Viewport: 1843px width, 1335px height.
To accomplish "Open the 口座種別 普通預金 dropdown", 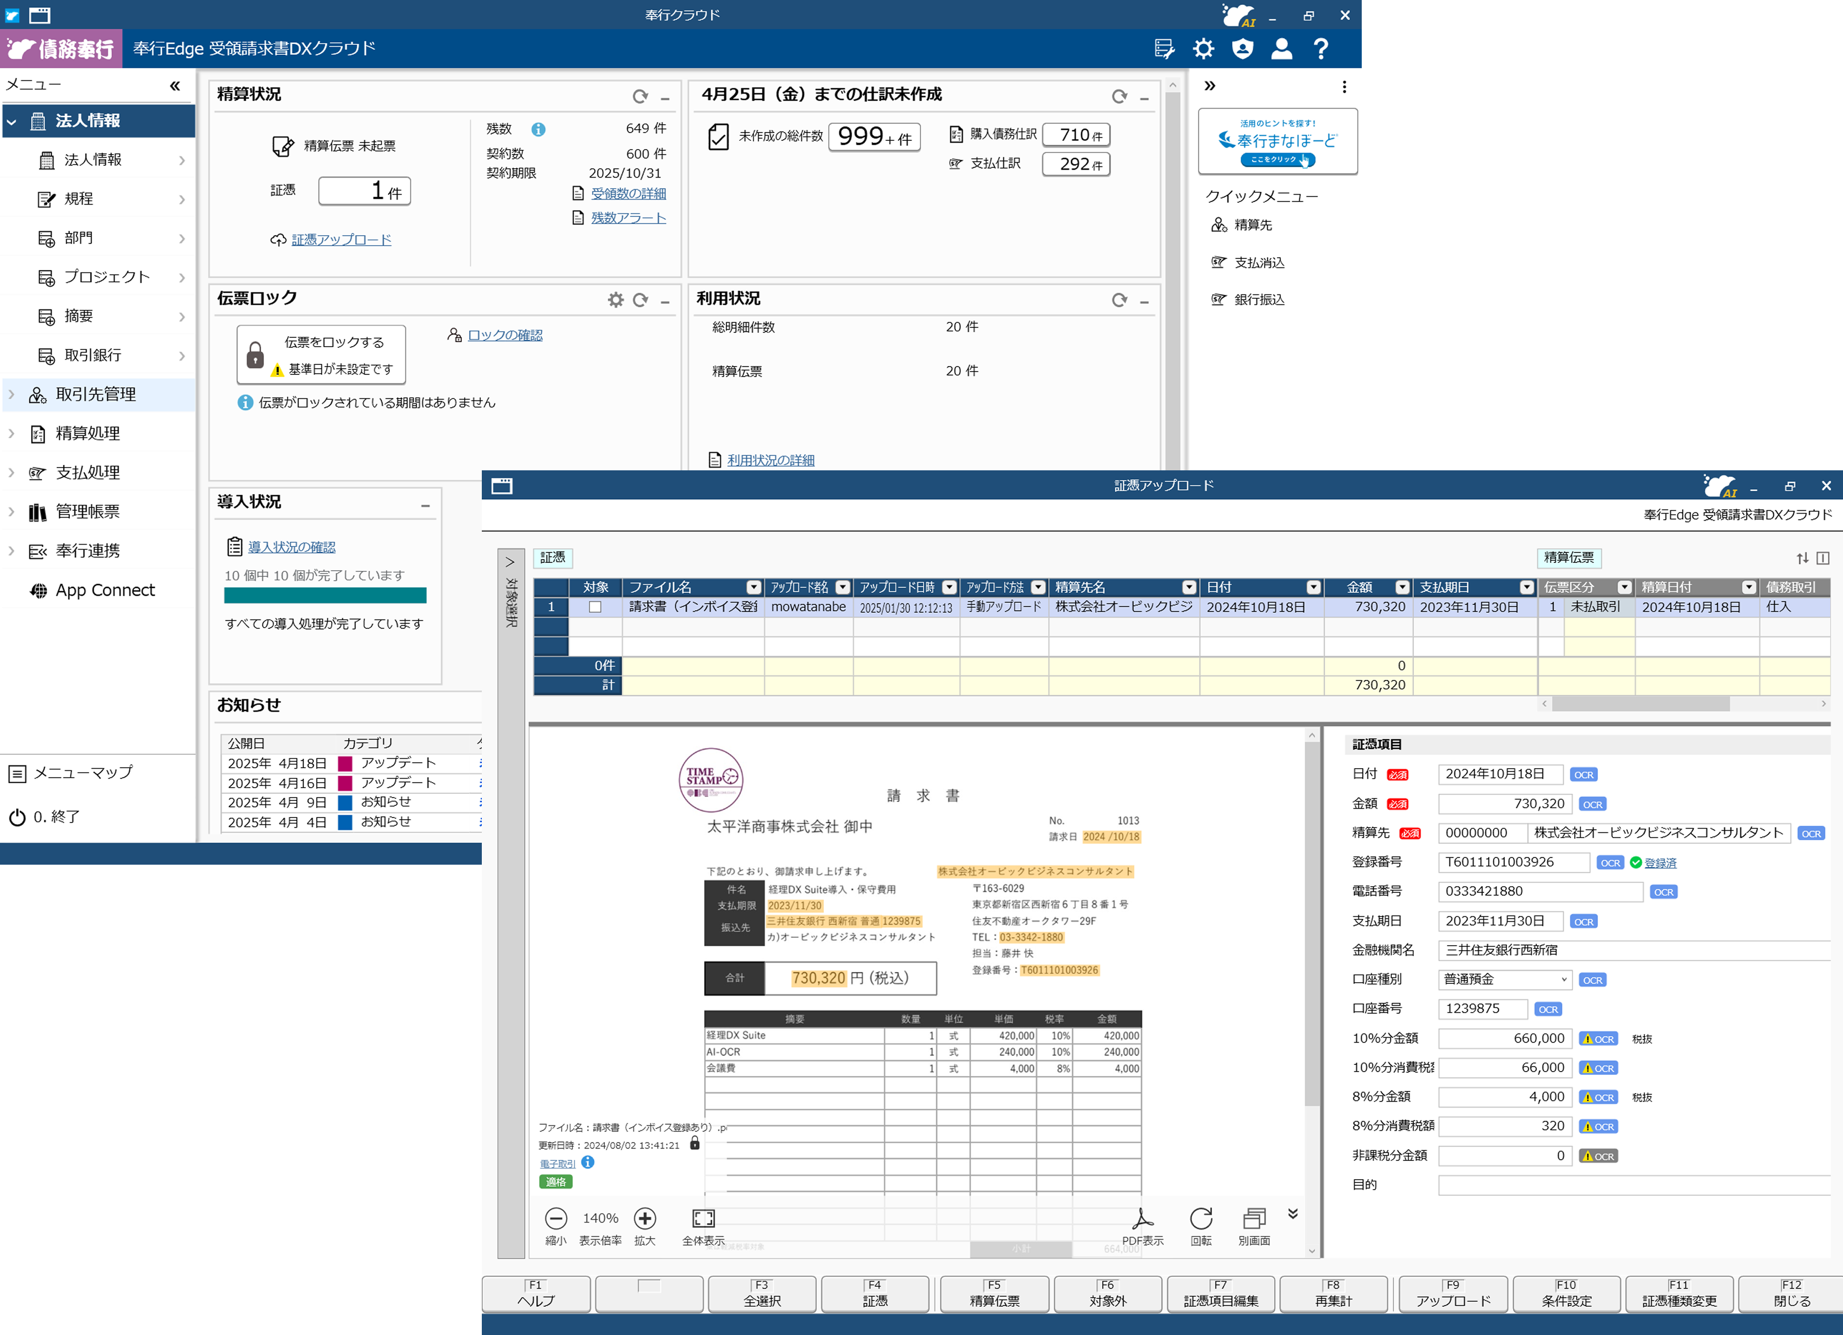I will (1504, 979).
